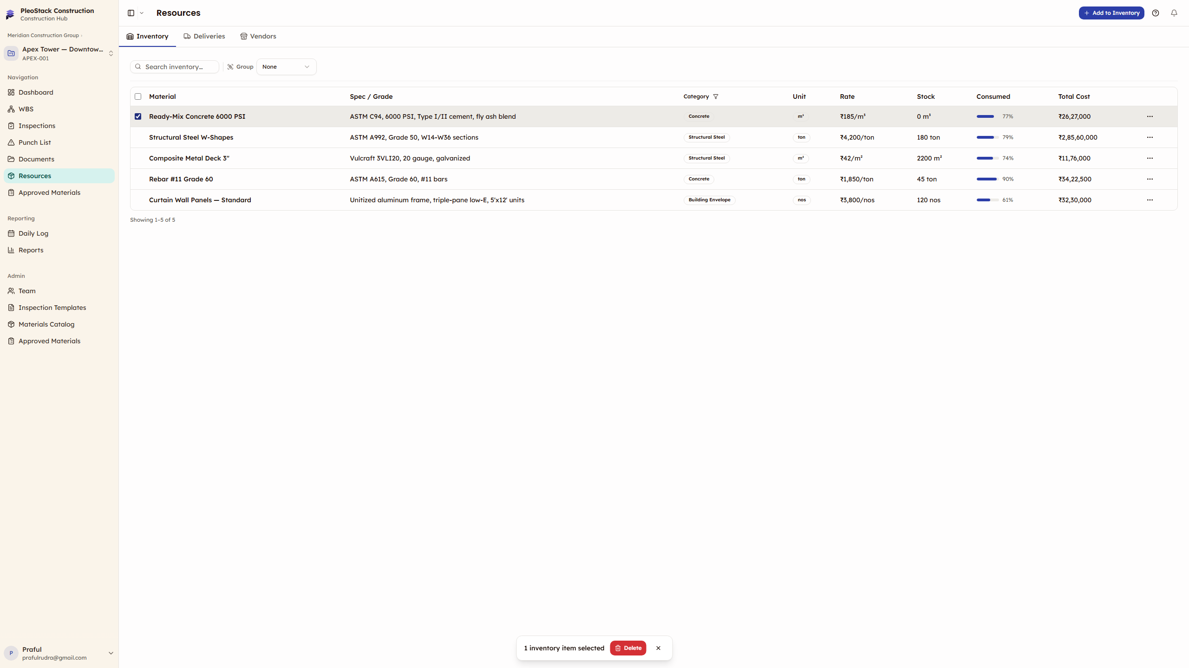Open the Group dropdown set to None
The image size is (1189, 668).
[x=286, y=67]
